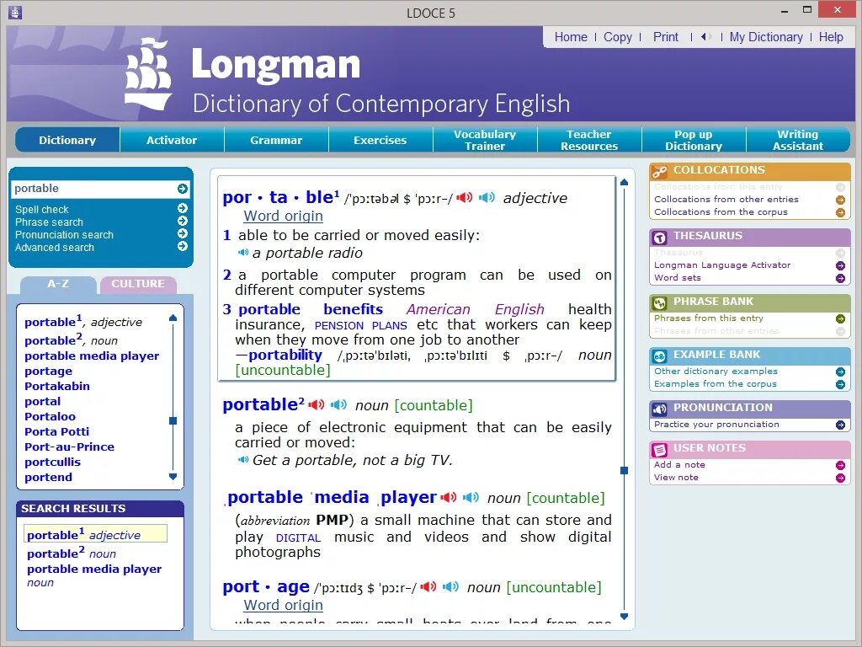Open the Dictionary tab
This screenshot has height=647, width=862.
[x=67, y=140]
